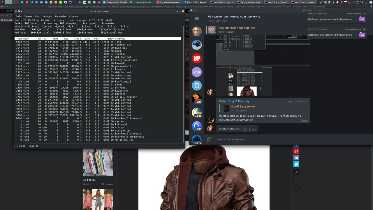Image resolution: width=373 pixels, height=210 pixels.
Task: Close the '~ : bash' Konsole tab
Action: pyautogui.click(x=37, y=146)
